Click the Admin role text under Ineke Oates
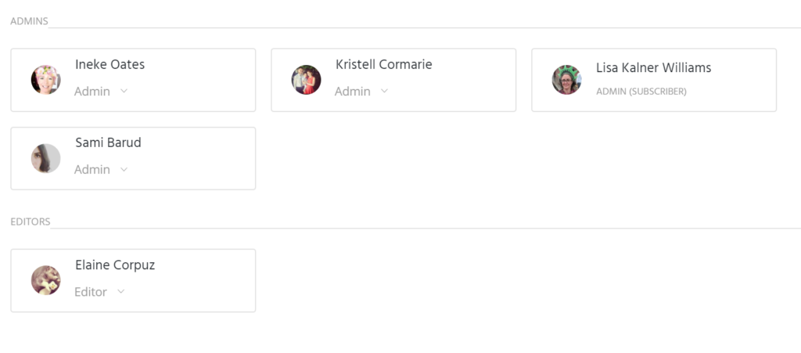 tap(92, 92)
